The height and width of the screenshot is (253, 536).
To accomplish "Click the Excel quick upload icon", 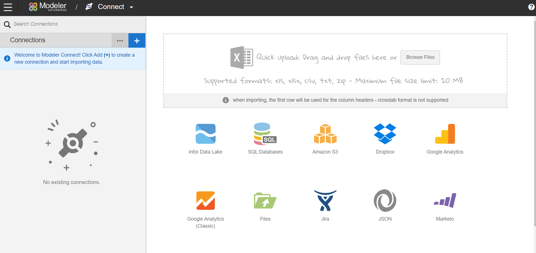I will 241,57.
